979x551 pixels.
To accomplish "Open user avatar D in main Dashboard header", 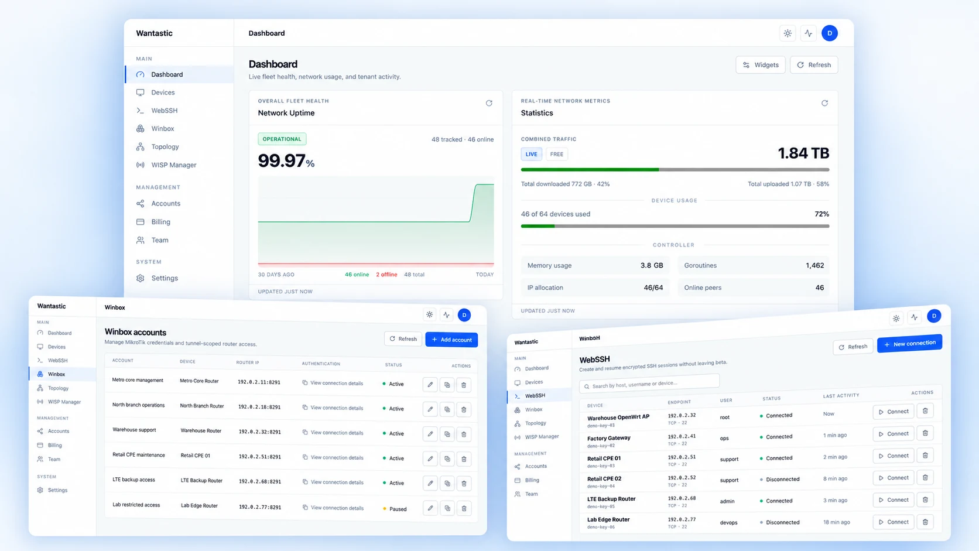I will coord(830,33).
